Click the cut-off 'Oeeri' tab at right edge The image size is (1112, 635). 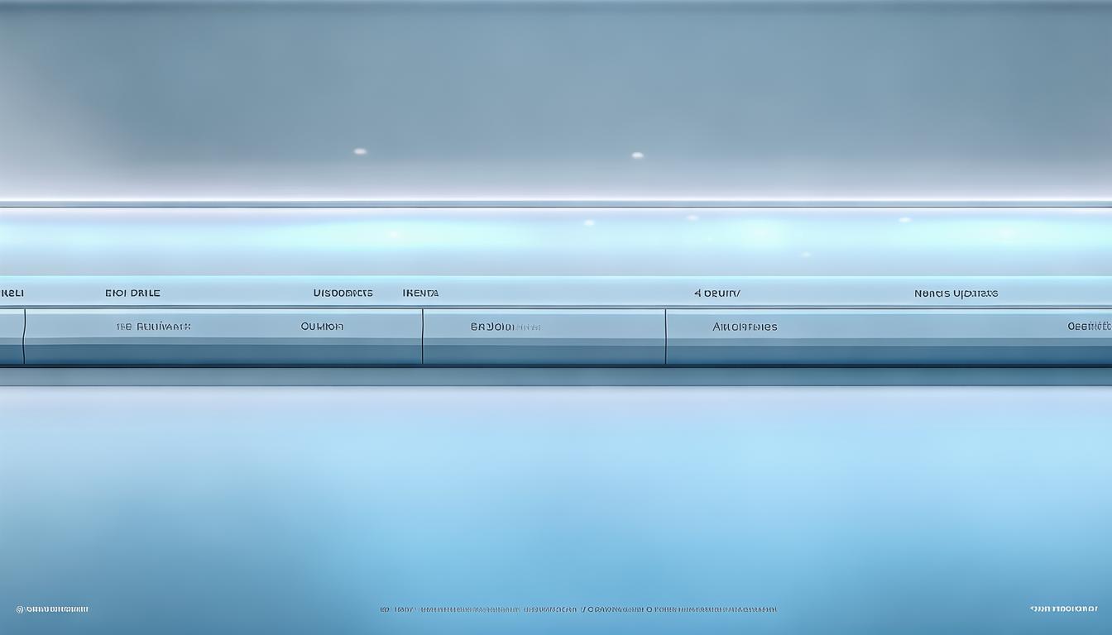point(1089,327)
